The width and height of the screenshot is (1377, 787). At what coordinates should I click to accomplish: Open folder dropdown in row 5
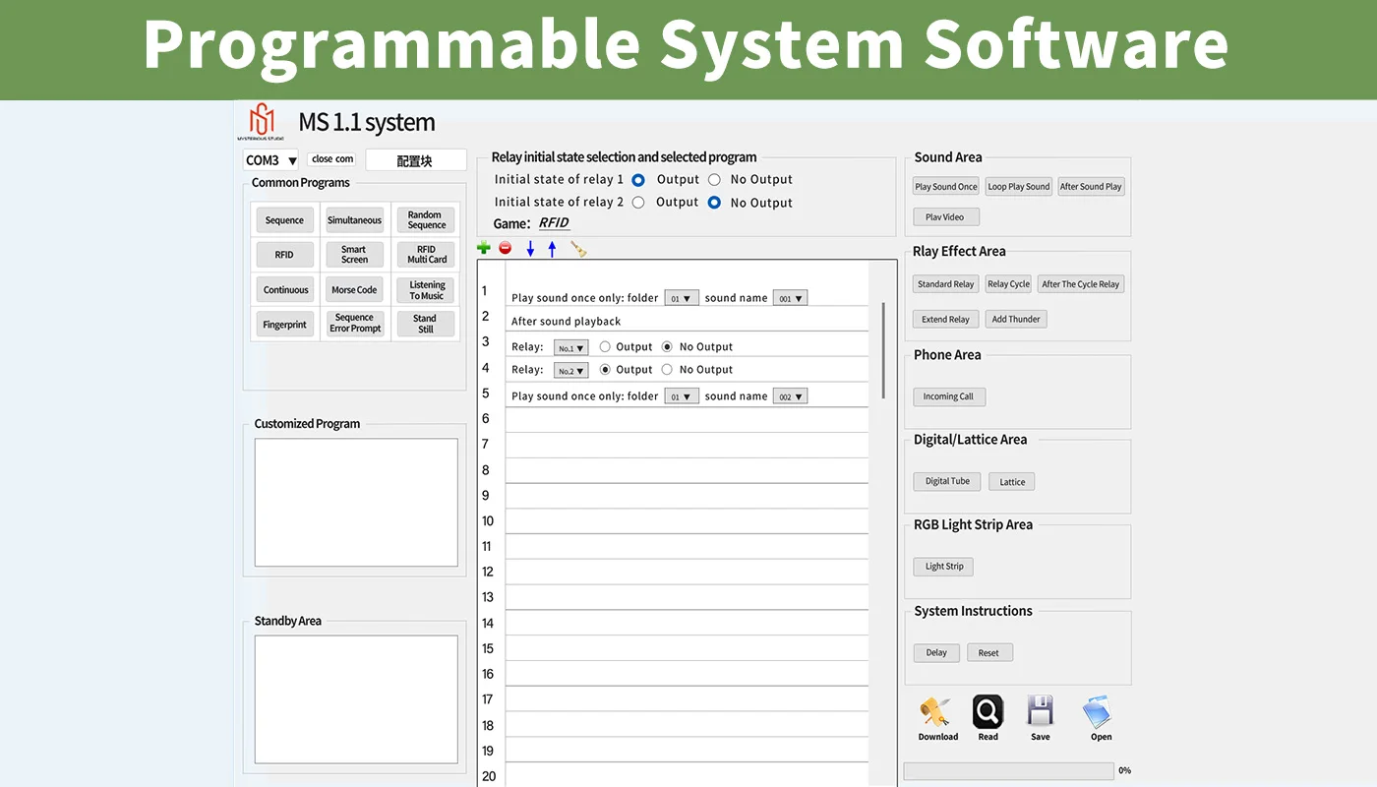coord(682,396)
